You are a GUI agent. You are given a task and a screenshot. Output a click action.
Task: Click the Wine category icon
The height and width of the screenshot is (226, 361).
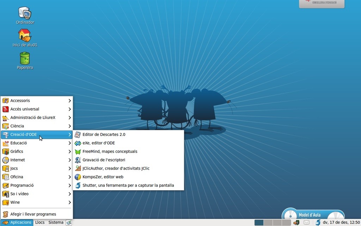pyautogui.click(x=6, y=202)
